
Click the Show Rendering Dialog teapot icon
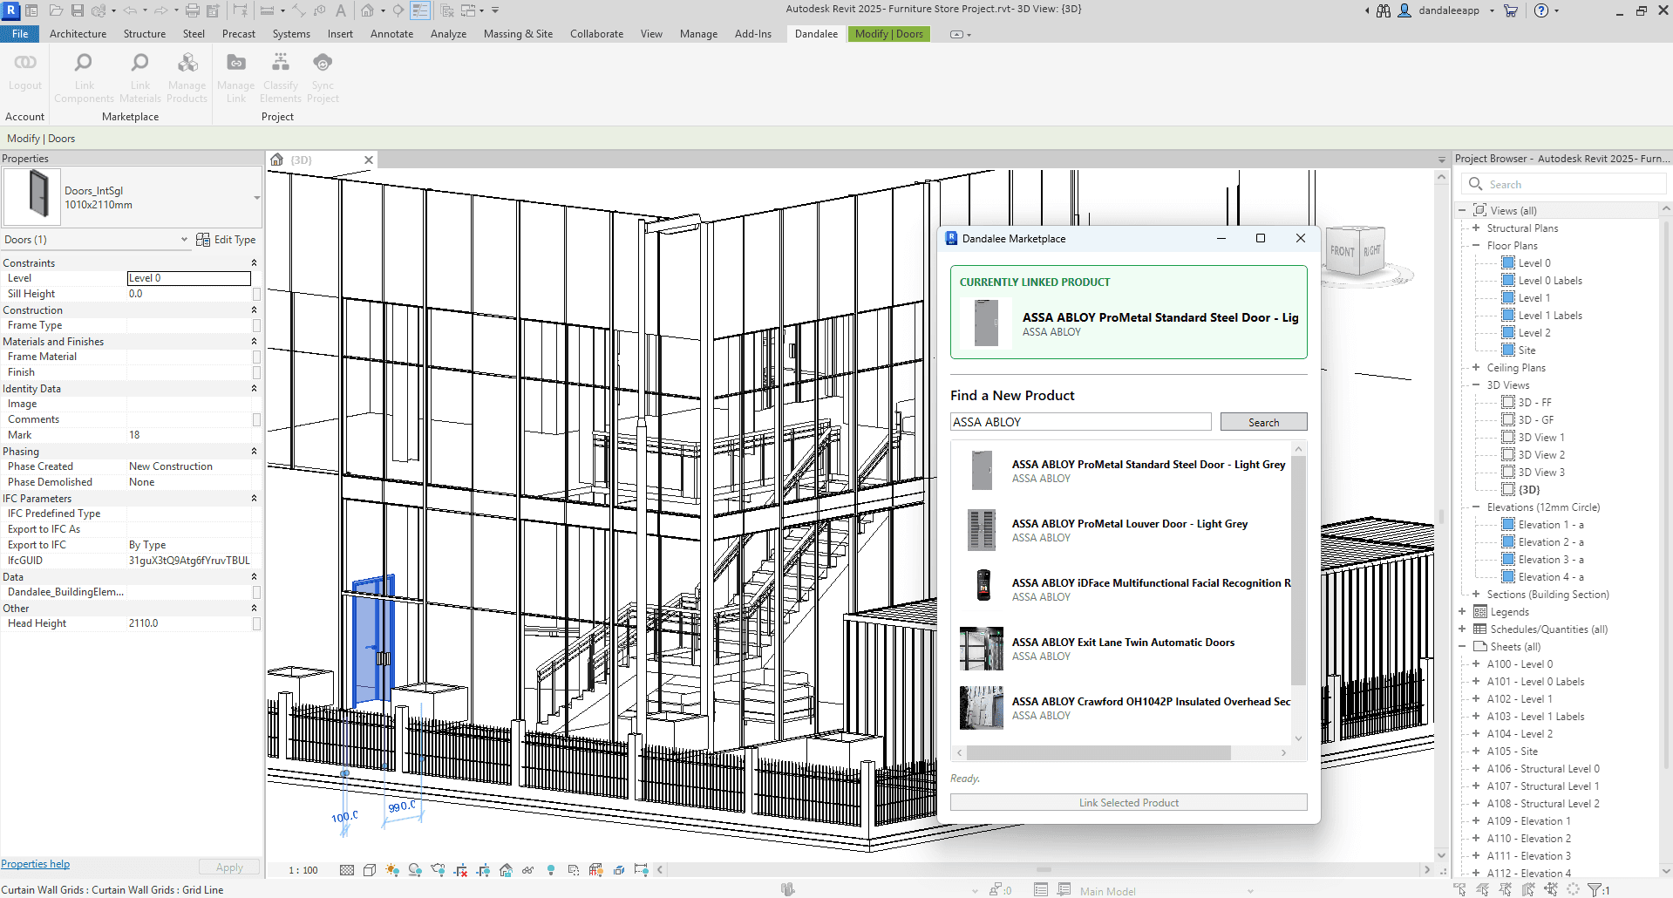[x=438, y=870]
